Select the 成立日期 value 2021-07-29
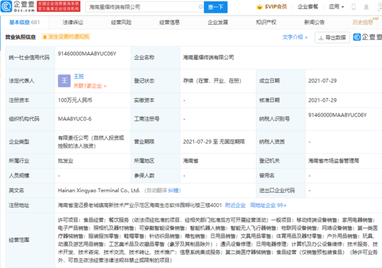The width and height of the screenshot is (382, 268). click(322, 81)
